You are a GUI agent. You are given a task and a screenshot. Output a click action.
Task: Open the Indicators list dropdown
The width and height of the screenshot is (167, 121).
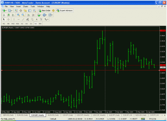click(39, 15)
